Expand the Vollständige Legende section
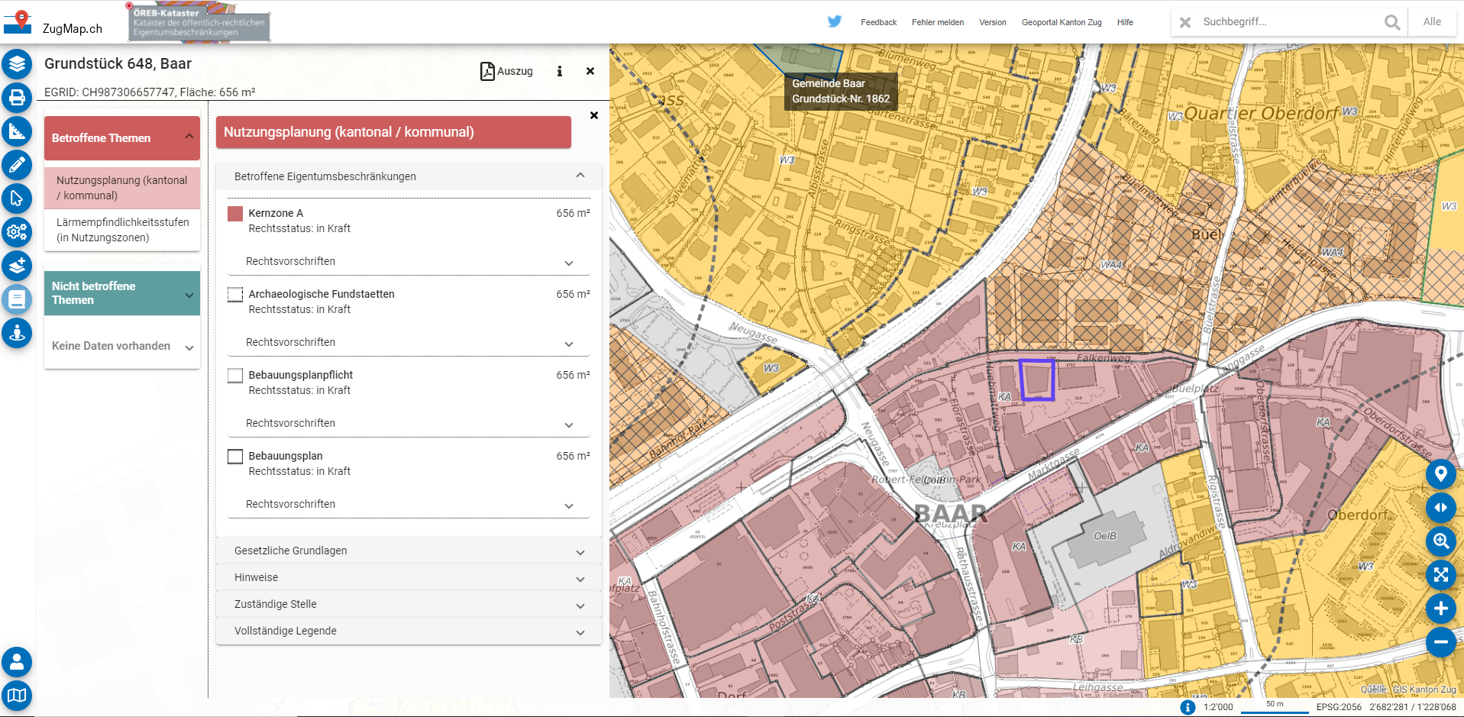Screen dimensions: 1464x717 pos(409,631)
